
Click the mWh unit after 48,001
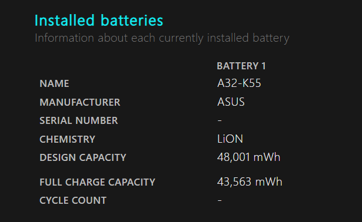point(267,157)
